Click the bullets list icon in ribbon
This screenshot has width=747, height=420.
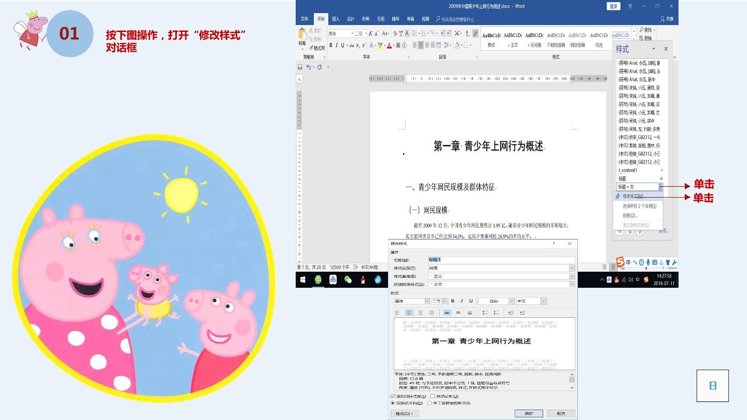[x=414, y=33]
